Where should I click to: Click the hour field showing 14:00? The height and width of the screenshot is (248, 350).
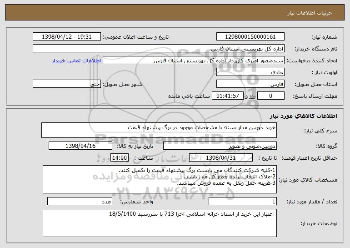coord(120,158)
